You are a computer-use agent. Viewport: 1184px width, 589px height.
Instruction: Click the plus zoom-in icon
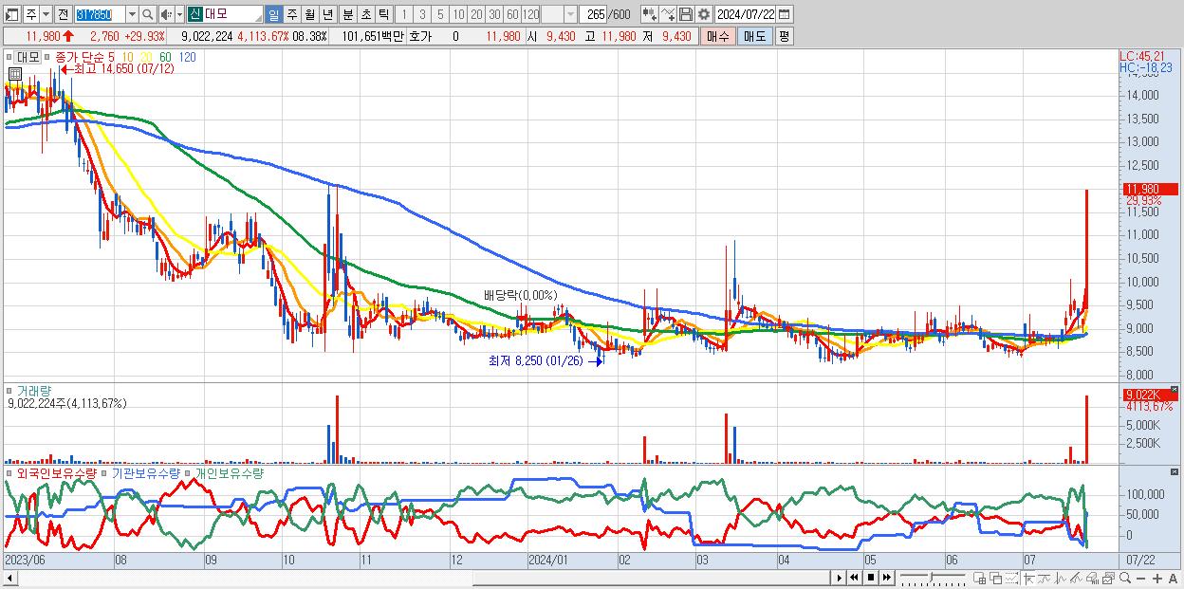[1156, 578]
